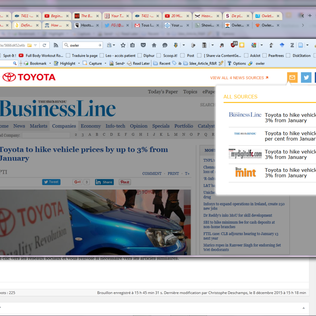Submit search with the arrow in the search box
Screen dimensions: 316x316
point(100,45)
